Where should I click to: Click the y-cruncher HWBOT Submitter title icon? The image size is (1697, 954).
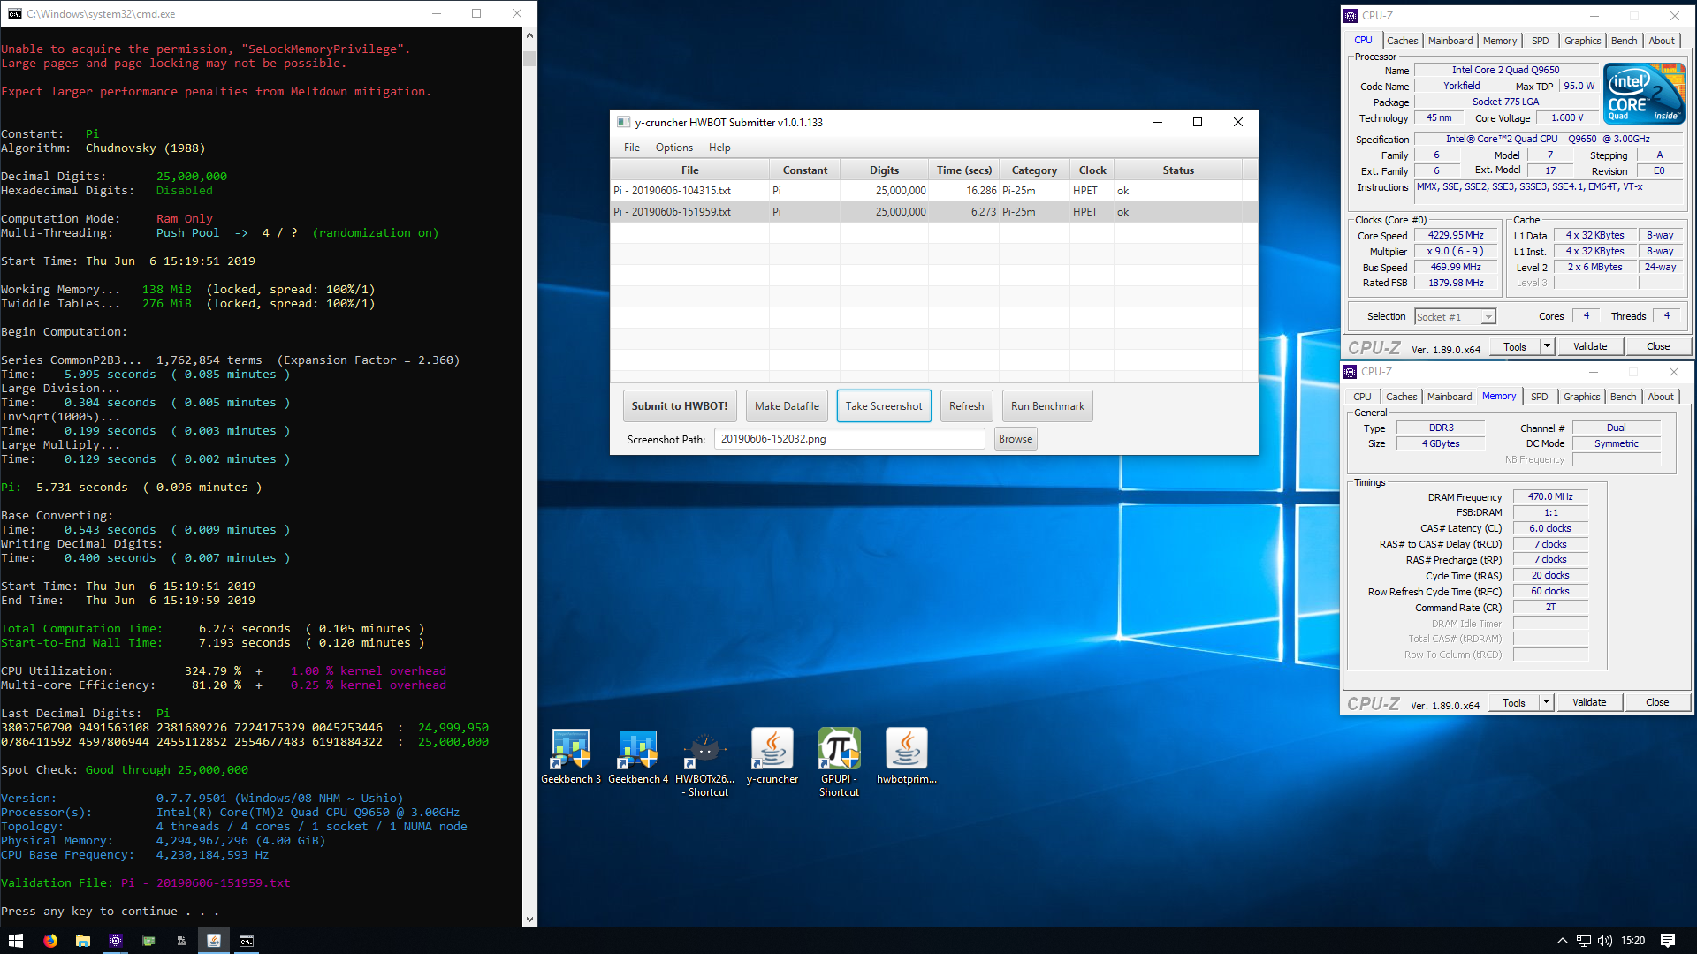[623, 123]
